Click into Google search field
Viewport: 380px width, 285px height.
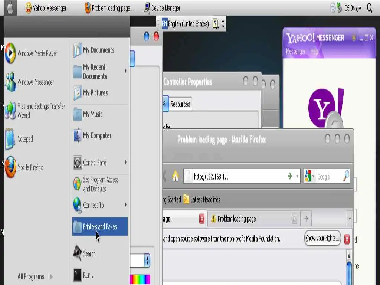coord(329,176)
